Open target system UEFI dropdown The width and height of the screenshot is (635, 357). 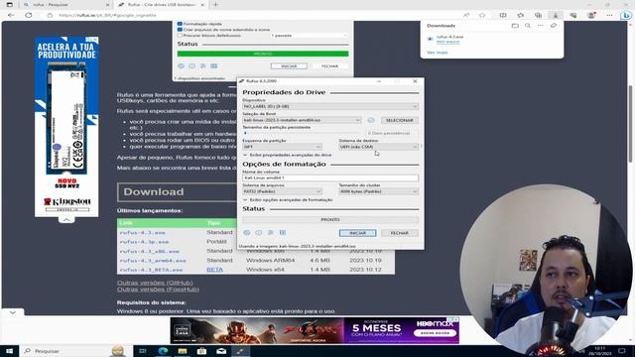click(x=379, y=147)
